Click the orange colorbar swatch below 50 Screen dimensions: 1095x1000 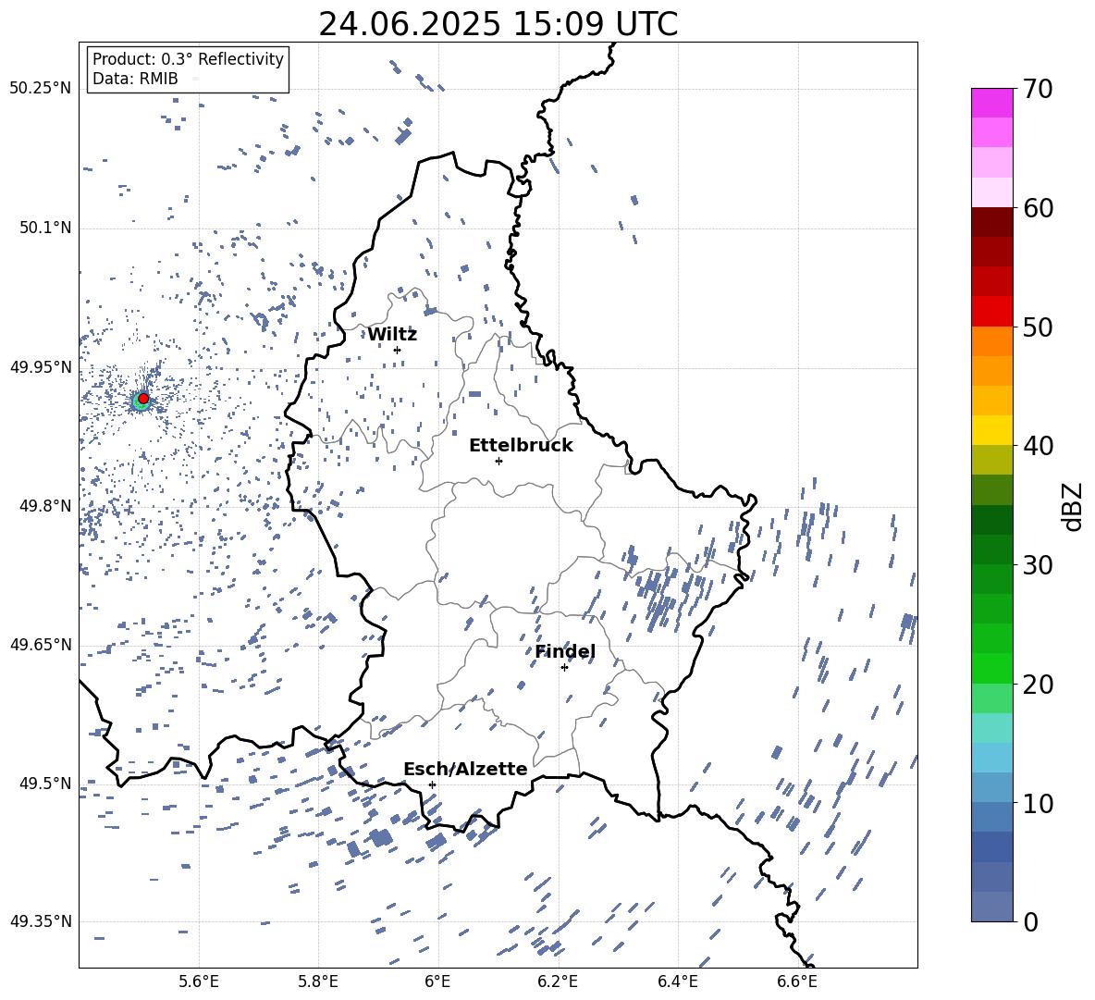(x=991, y=340)
